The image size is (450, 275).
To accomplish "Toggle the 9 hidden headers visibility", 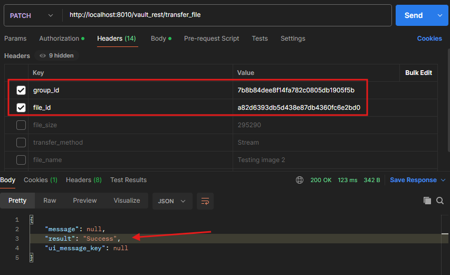I will tap(56, 56).
